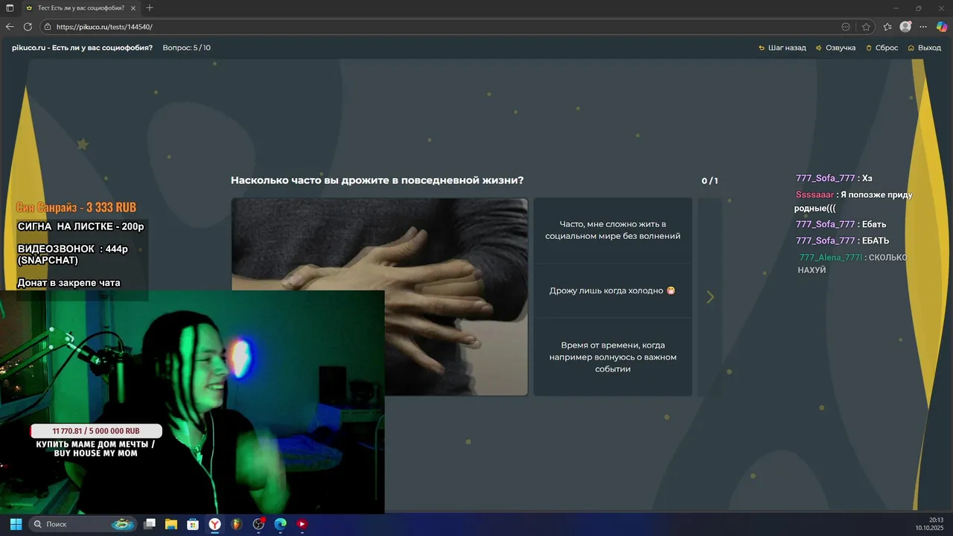Click the '0 / 1' score counter

[x=710, y=181]
